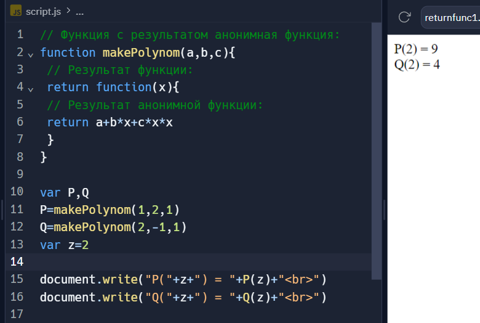Image resolution: width=480 pixels, height=323 pixels.
Task: Click line number 14 in the gutter
Action: 17,261
